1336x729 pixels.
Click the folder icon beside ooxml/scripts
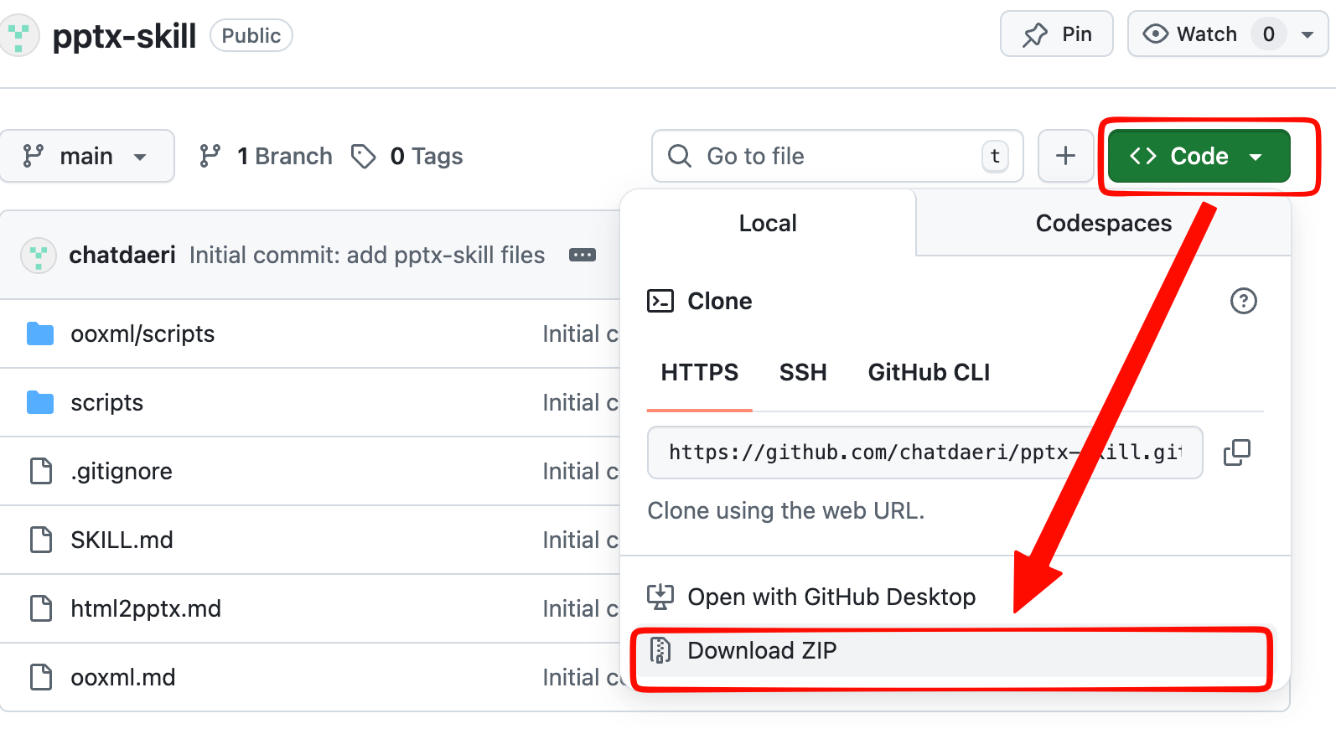40,333
